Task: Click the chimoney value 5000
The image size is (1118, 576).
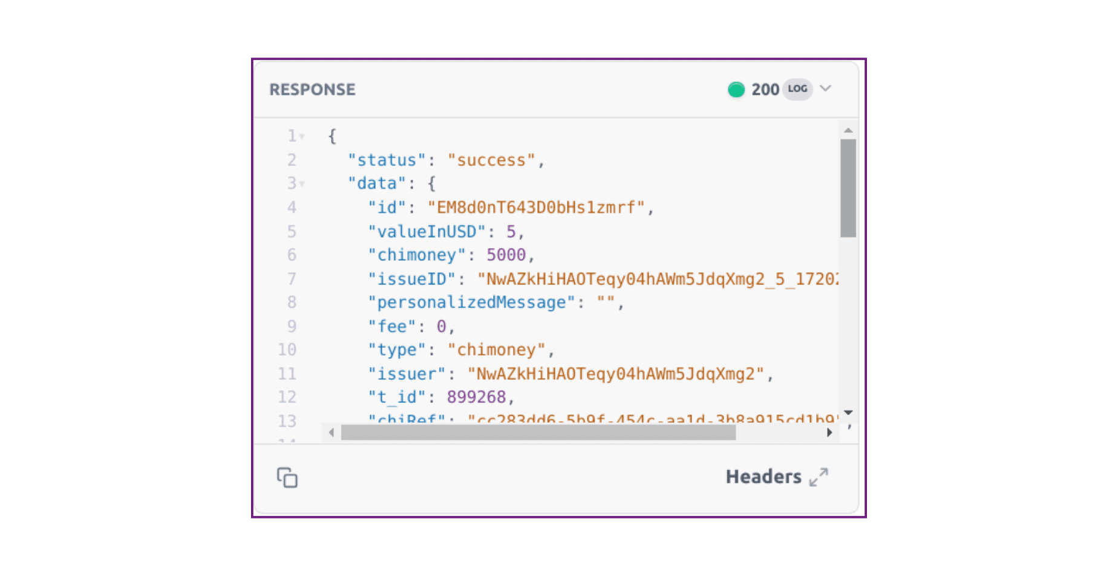Action: tap(506, 255)
